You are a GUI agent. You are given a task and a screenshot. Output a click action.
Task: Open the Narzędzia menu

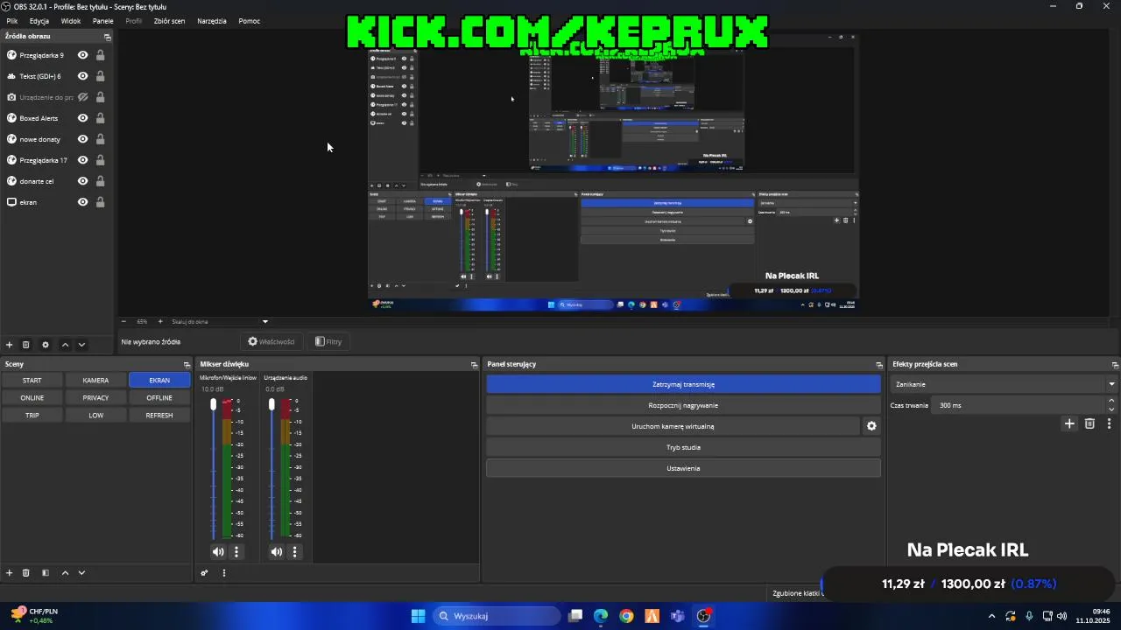click(212, 21)
